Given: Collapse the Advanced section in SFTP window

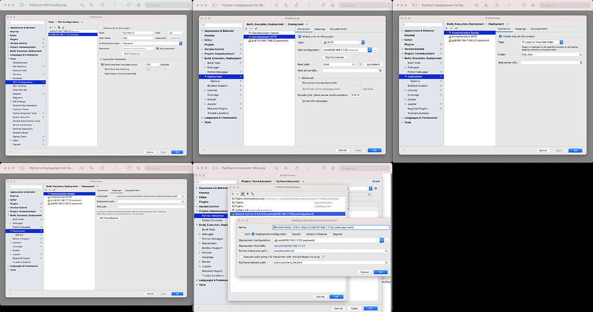Looking at the screenshot, I should click(299, 78).
